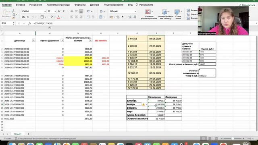Align text right
Viewport: 258px width, 145px height.
click(81, 17)
